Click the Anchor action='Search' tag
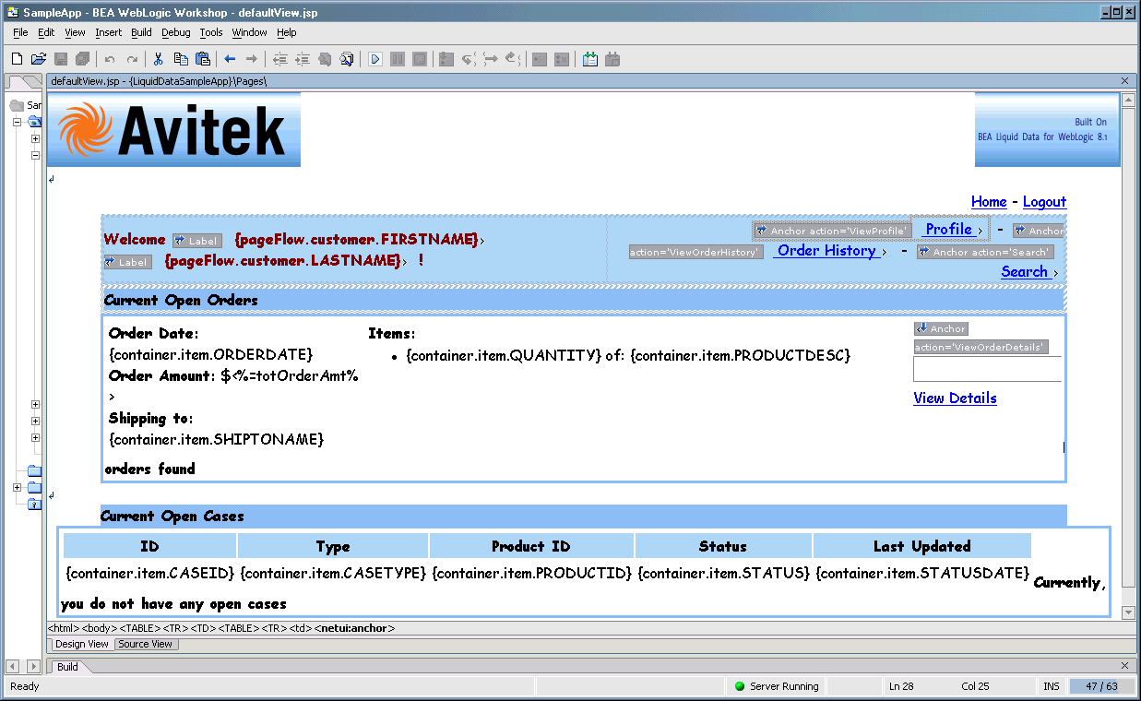The width and height of the screenshot is (1141, 701). [985, 252]
